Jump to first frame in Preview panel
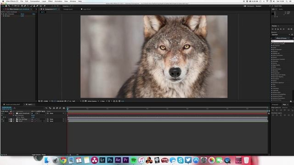This screenshot has width=294, height=165. (272, 29)
